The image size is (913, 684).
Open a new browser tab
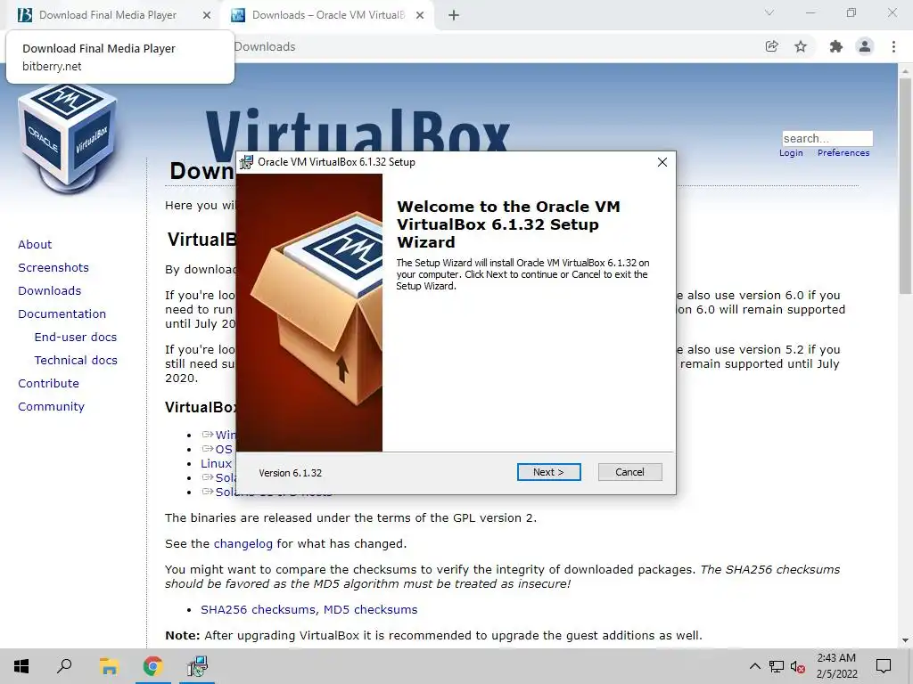(x=454, y=16)
